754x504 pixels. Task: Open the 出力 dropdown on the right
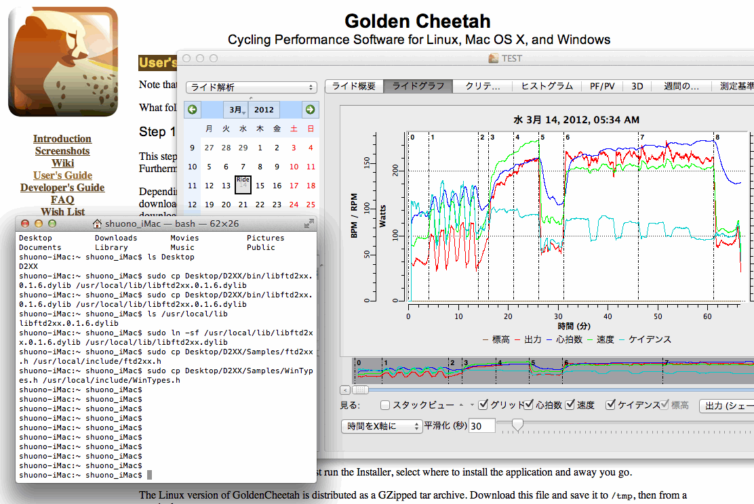coord(727,406)
